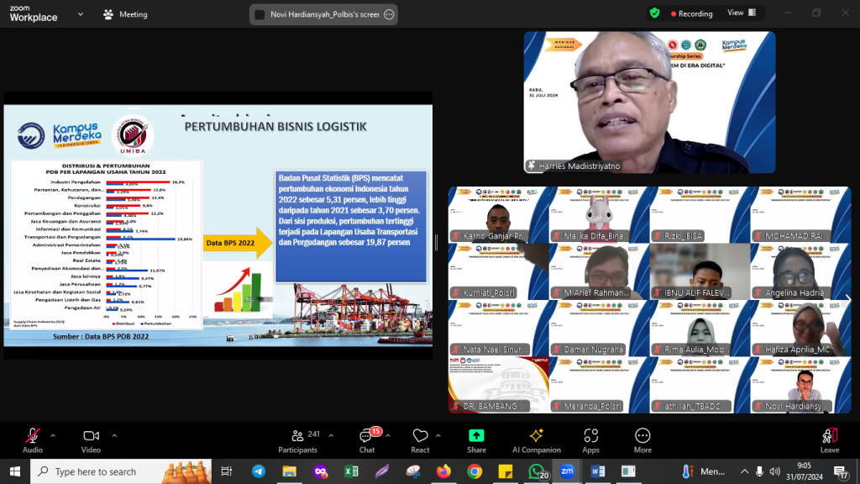This screenshot has height=484, width=860.
Task: Open screen share options ellipsis button
Action: tap(389, 14)
